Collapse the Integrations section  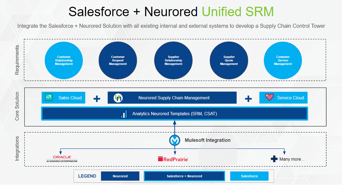[x=17, y=149]
